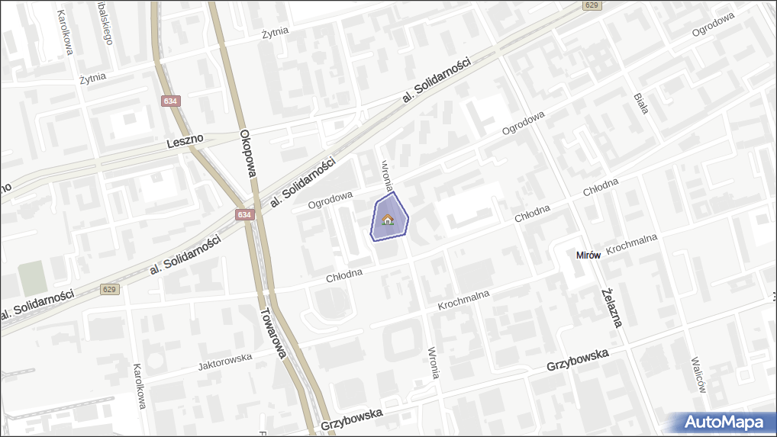
Task: Click the 629 road badge at top
Action: (x=592, y=5)
